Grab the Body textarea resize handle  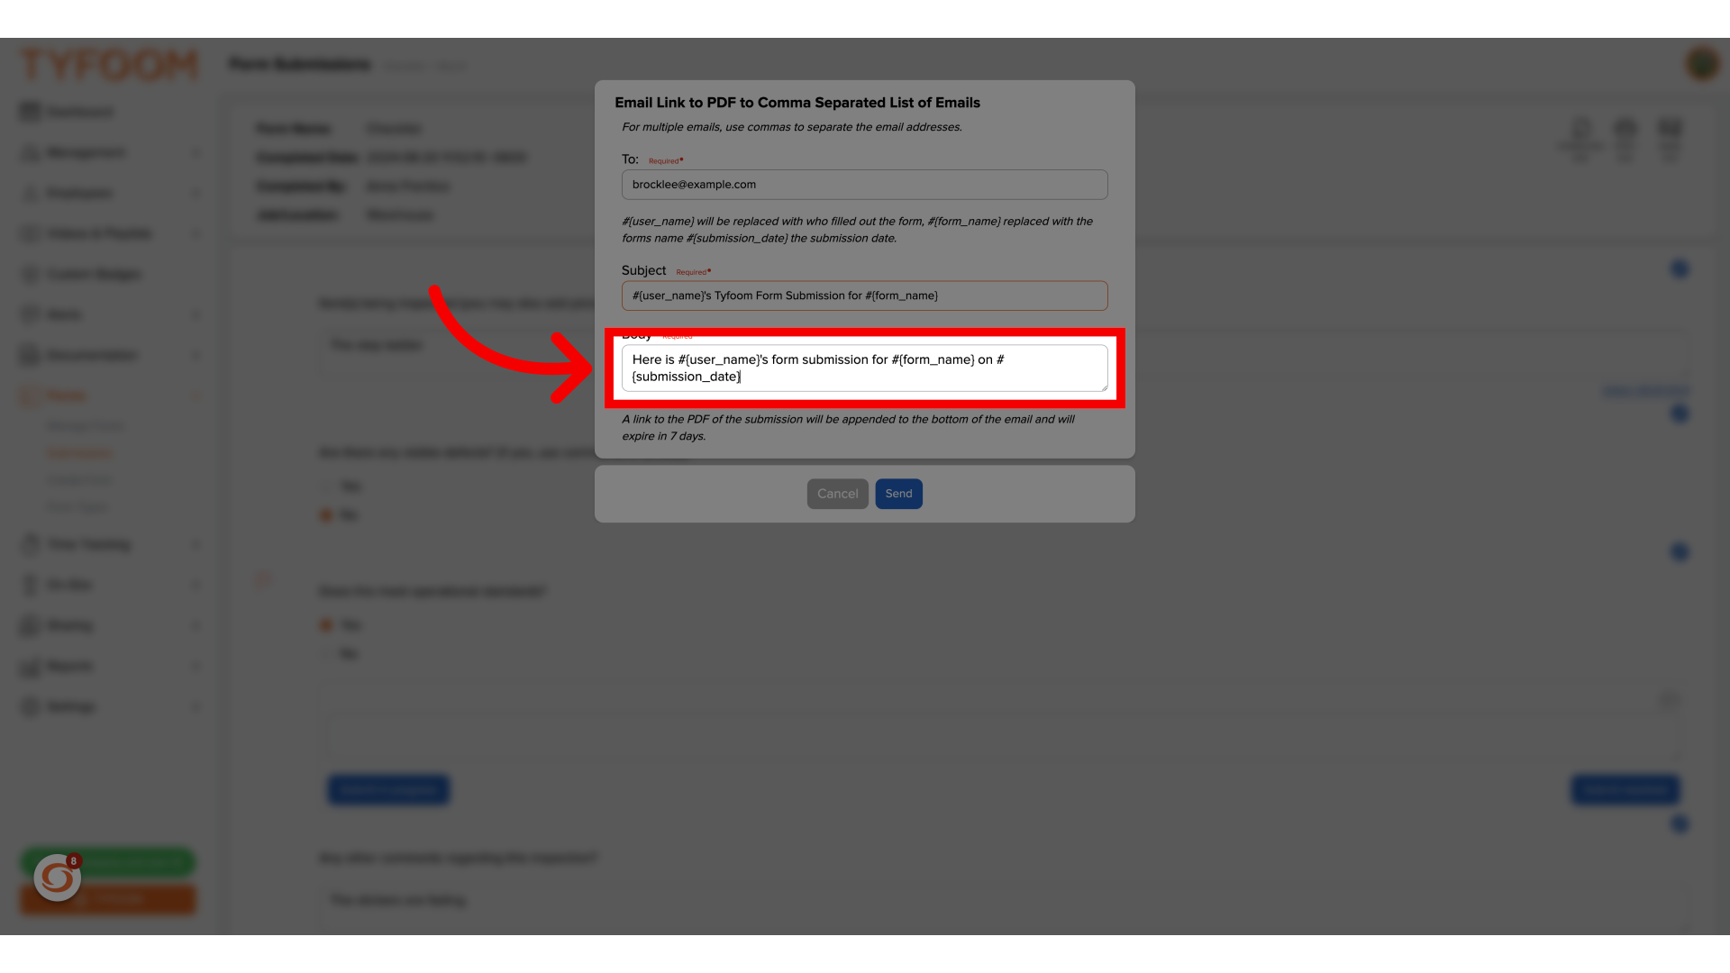(1103, 386)
